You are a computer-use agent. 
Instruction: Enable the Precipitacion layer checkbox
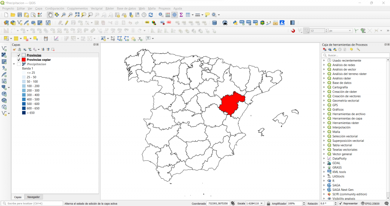(19, 64)
